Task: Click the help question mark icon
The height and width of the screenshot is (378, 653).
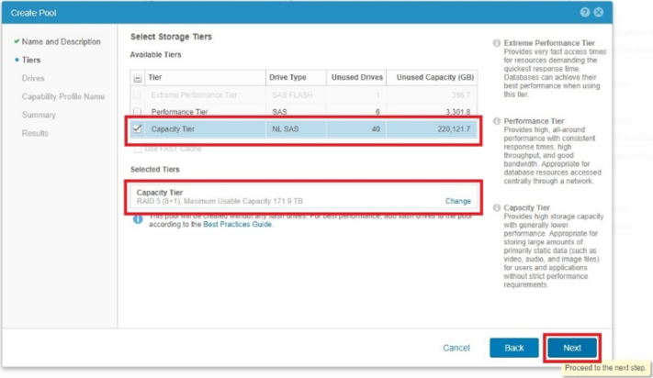Action: click(x=585, y=13)
